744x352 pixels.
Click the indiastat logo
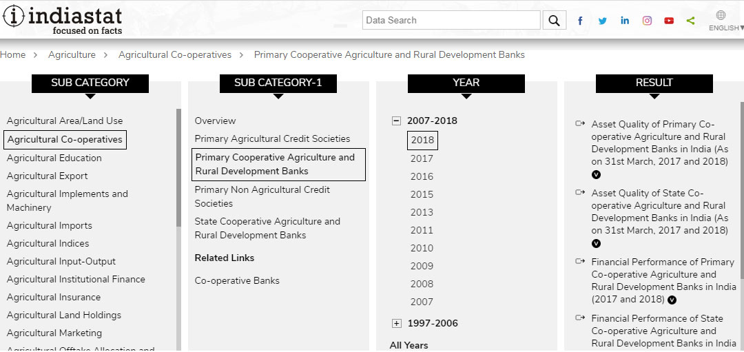[x=63, y=19]
